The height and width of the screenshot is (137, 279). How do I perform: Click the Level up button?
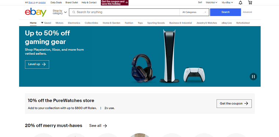[x=37, y=64]
